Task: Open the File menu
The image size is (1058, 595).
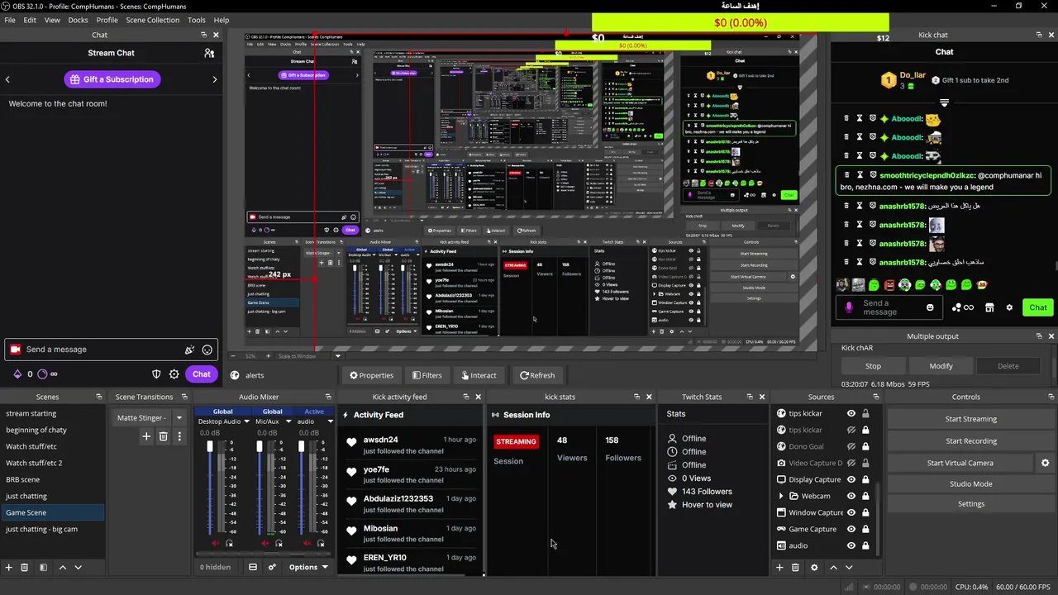Action: click(10, 20)
